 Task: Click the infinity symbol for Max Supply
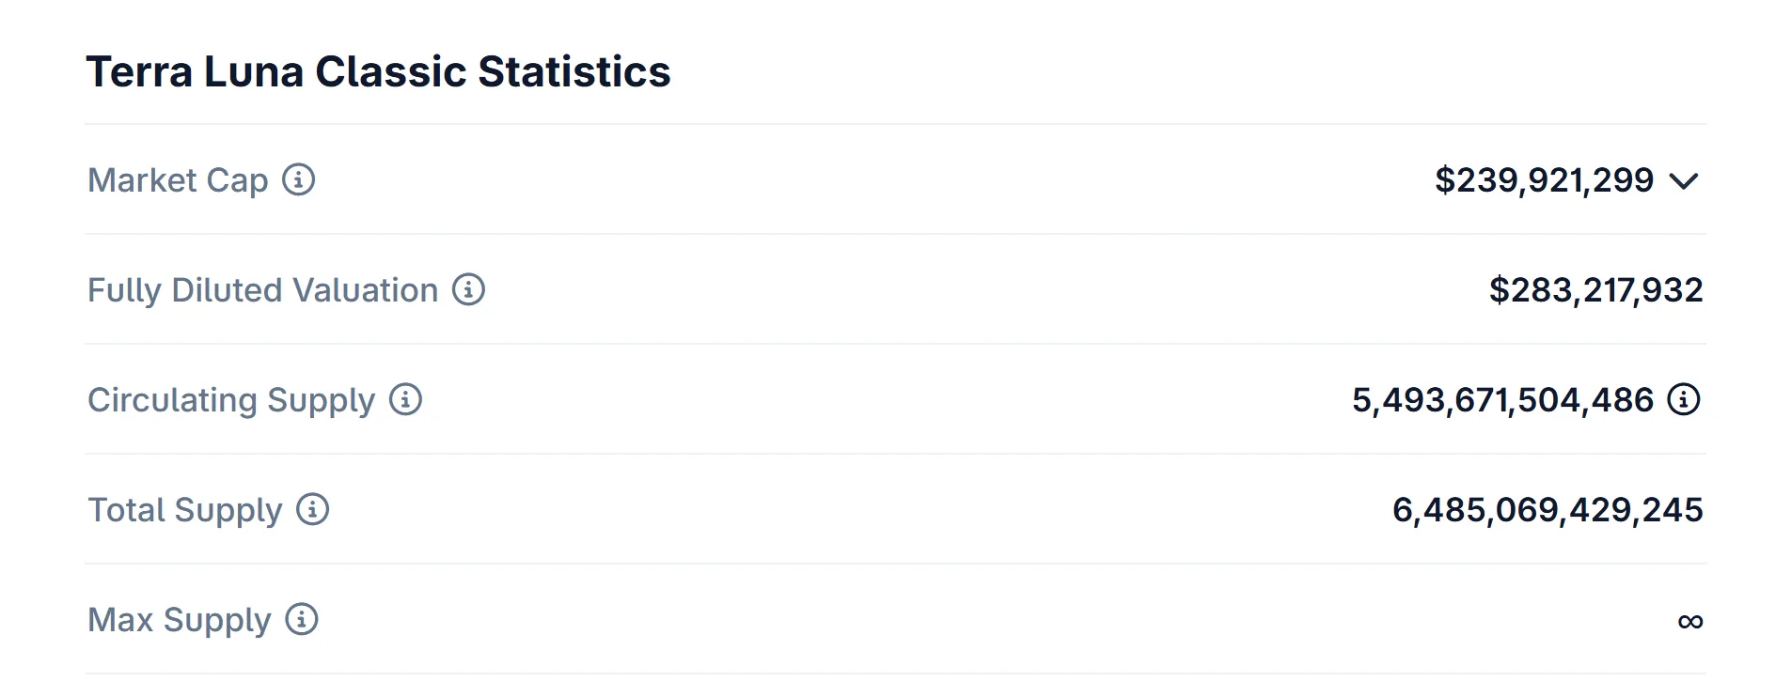click(1689, 621)
